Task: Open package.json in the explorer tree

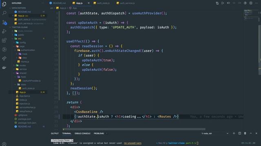Action: [24, 119]
